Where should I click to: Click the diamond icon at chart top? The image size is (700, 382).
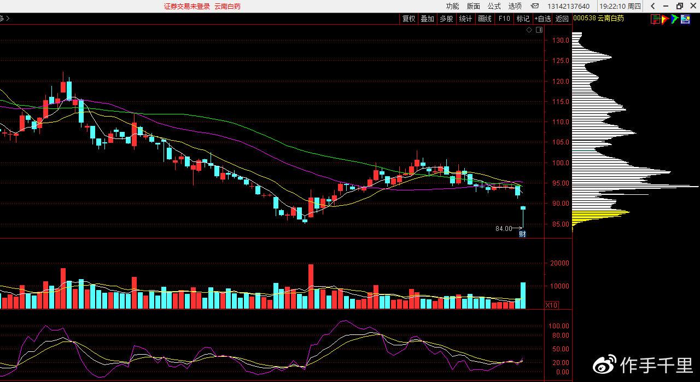(529, 30)
